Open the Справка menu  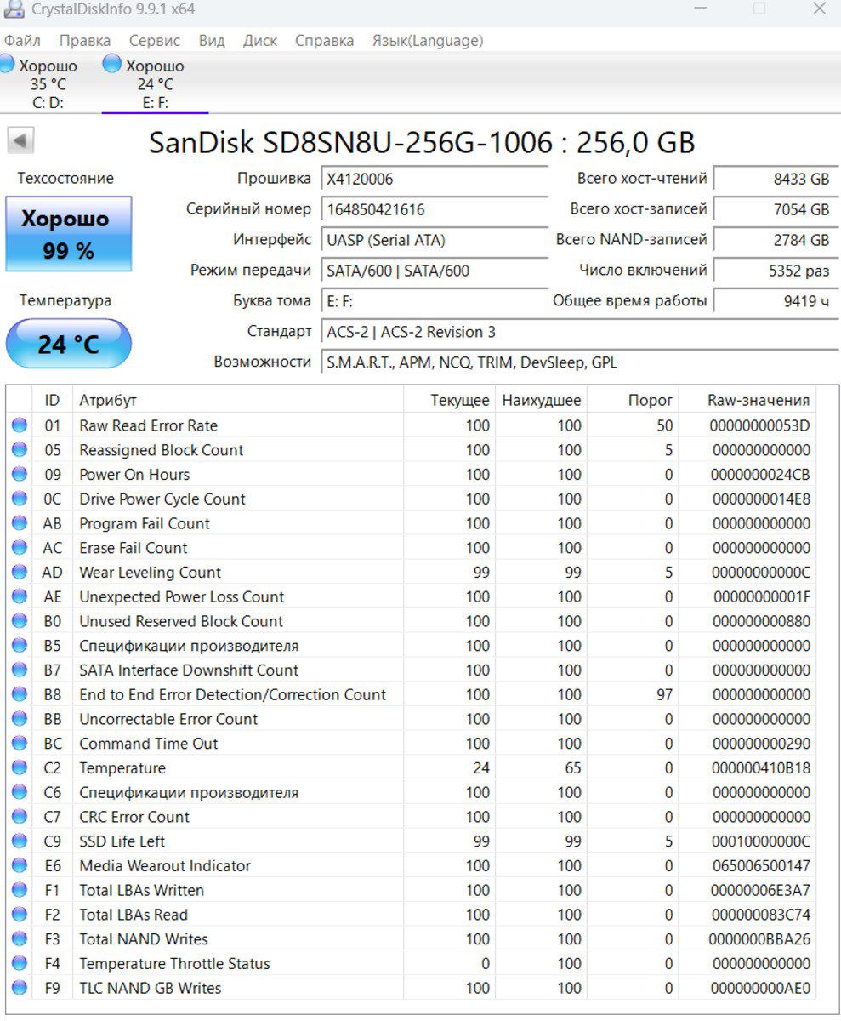tap(325, 41)
